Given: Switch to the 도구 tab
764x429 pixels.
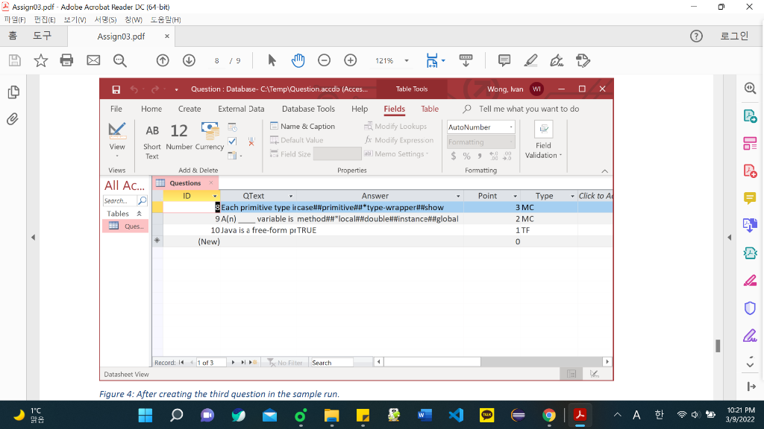Looking at the screenshot, I should (x=42, y=36).
